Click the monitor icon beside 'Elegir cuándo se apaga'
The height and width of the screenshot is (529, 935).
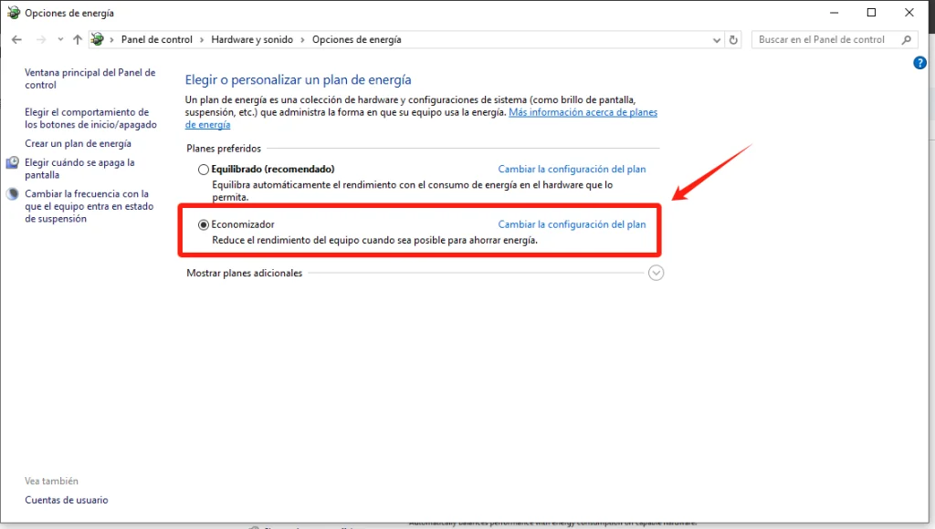(13, 162)
